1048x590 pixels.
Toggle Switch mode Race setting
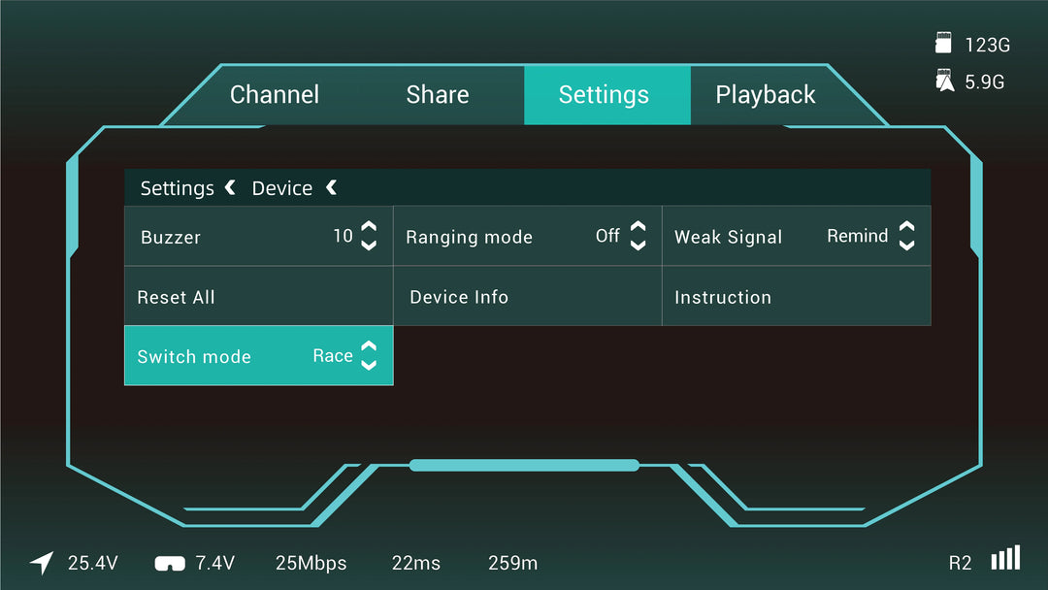point(332,355)
